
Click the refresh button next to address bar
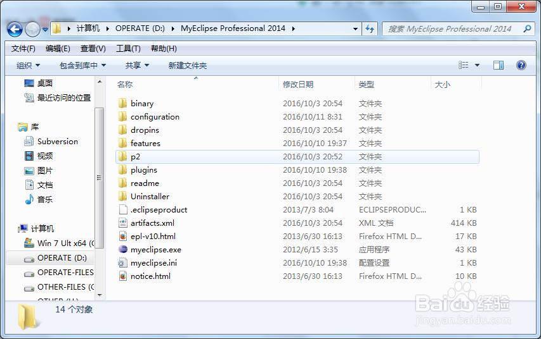370,29
